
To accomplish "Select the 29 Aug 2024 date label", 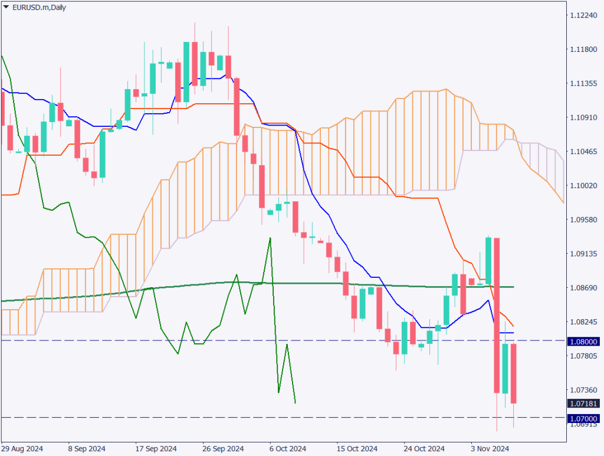I will [22, 448].
